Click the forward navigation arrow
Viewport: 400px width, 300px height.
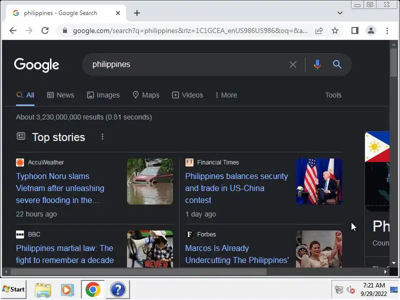(29, 30)
